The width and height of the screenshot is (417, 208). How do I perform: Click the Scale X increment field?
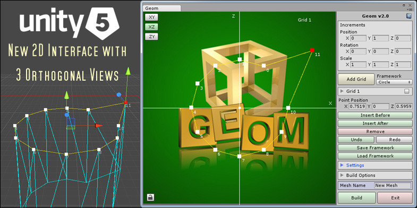(x=358, y=64)
